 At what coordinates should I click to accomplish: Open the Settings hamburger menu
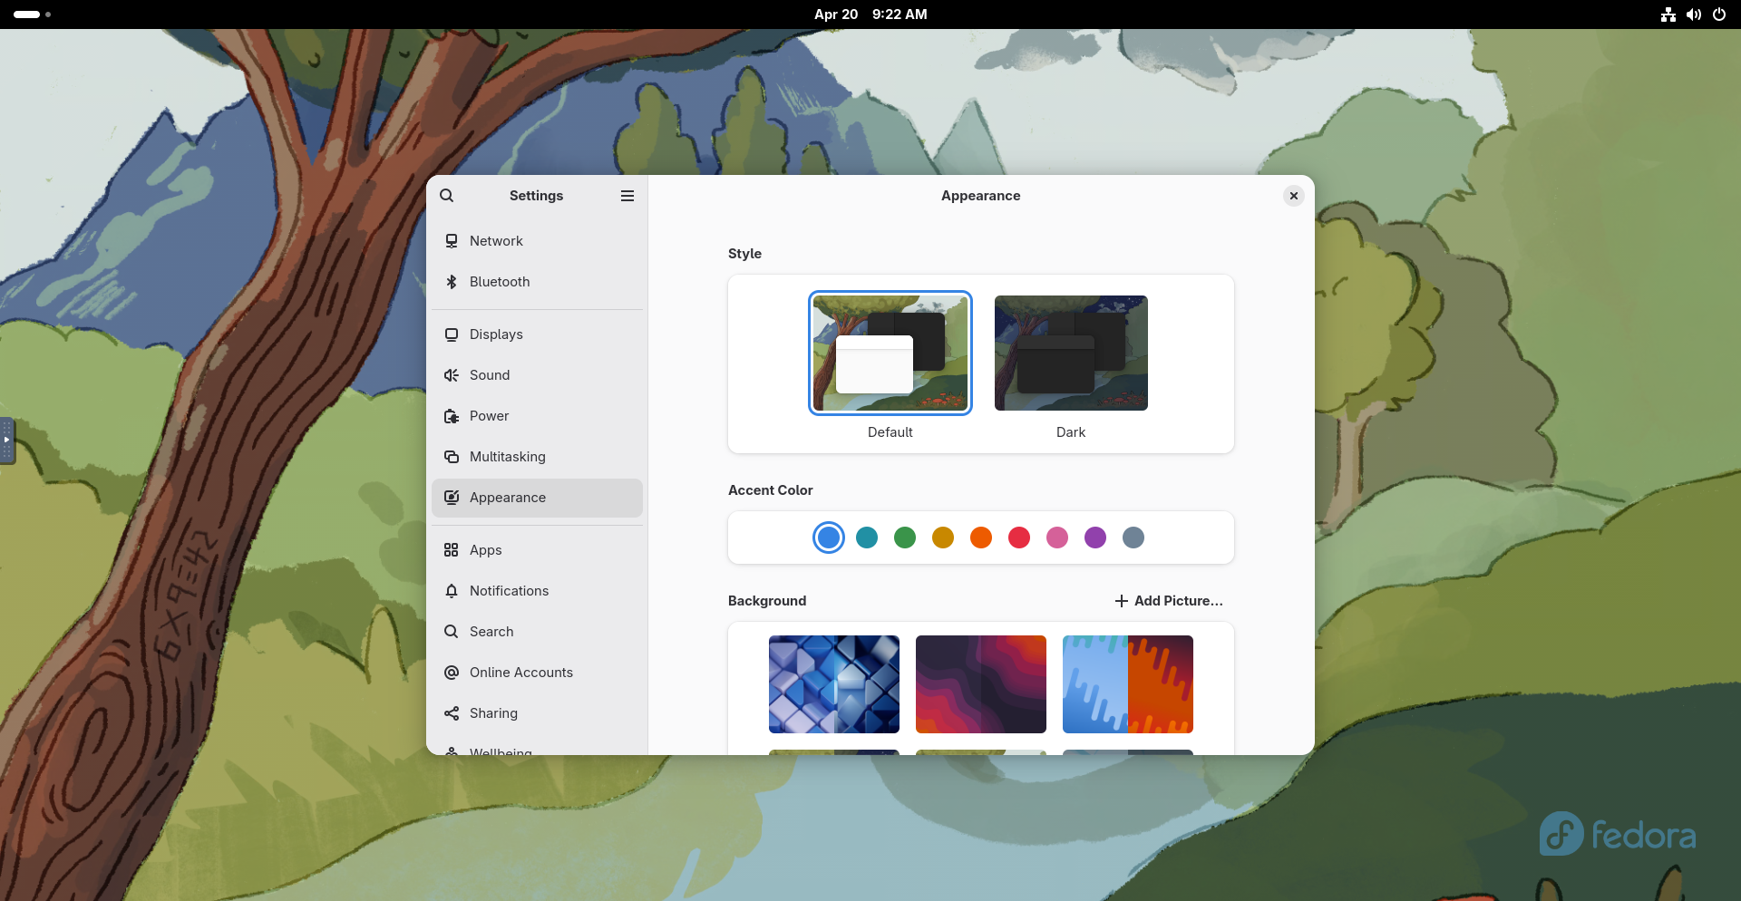627,196
